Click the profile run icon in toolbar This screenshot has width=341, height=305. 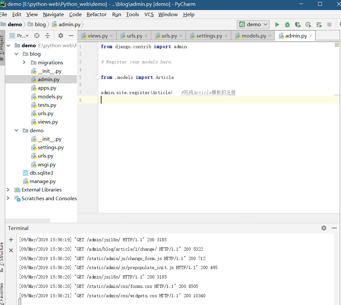click(x=308, y=25)
